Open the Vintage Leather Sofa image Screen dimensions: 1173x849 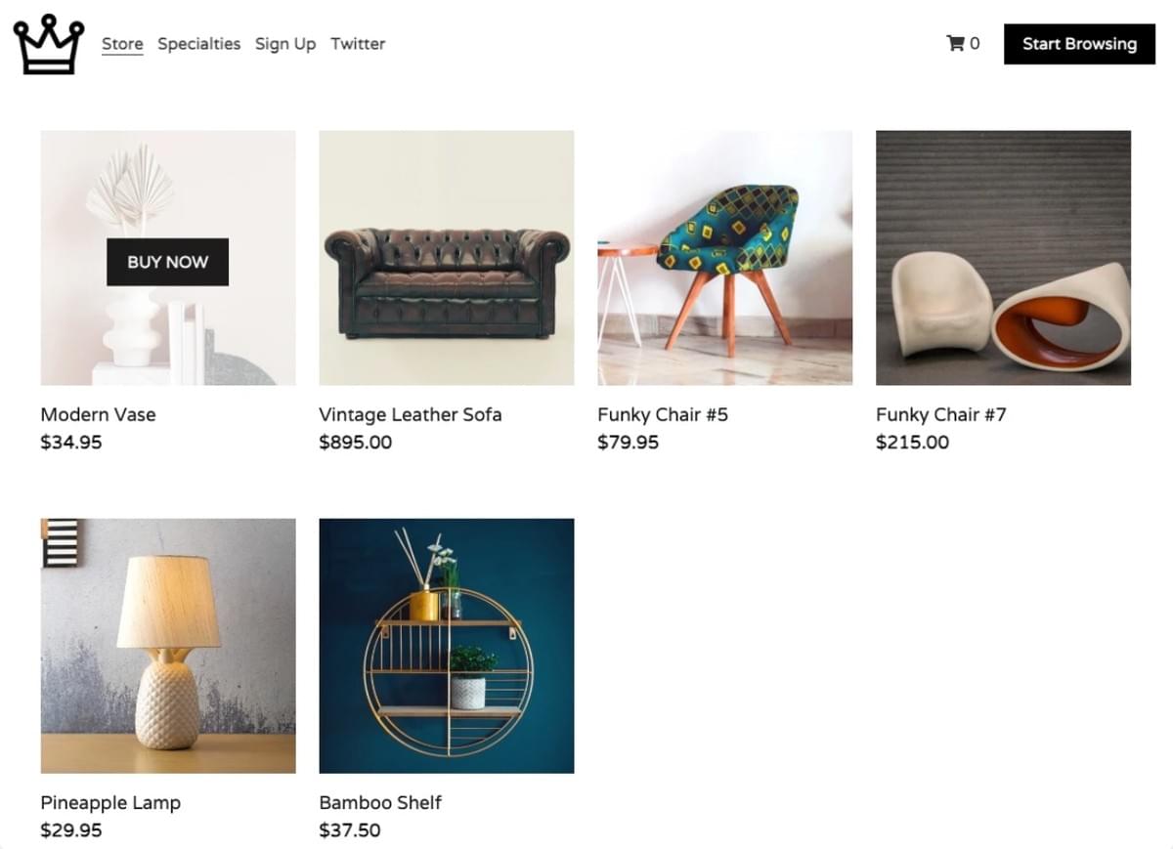(x=447, y=258)
